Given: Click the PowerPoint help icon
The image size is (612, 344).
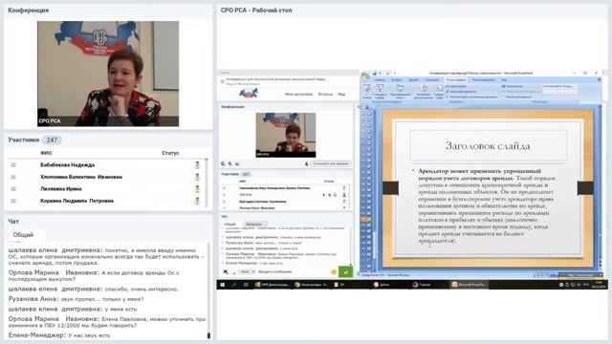Looking at the screenshot, I should 600,79.
